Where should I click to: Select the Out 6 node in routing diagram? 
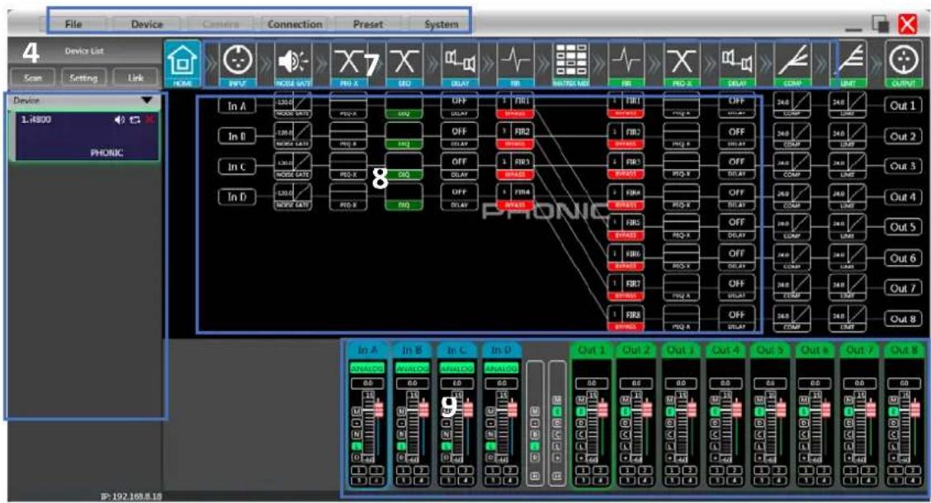(x=902, y=258)
